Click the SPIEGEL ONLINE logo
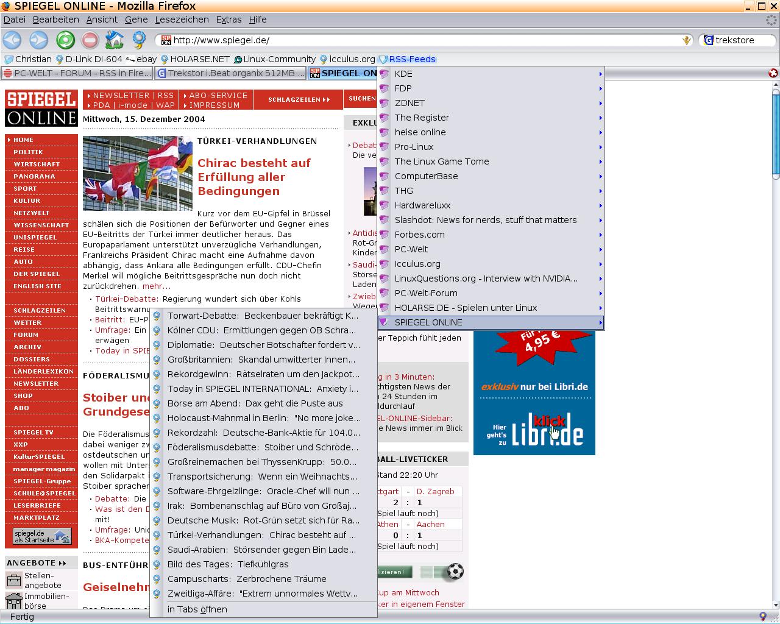Image resolution: width=780 pixels, height=624 pixels. pos(41,108)
